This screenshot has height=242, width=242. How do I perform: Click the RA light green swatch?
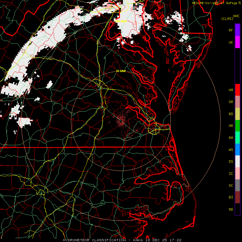coord(237,138)
